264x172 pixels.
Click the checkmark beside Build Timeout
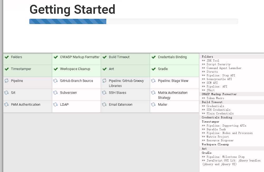coord(104,57)
